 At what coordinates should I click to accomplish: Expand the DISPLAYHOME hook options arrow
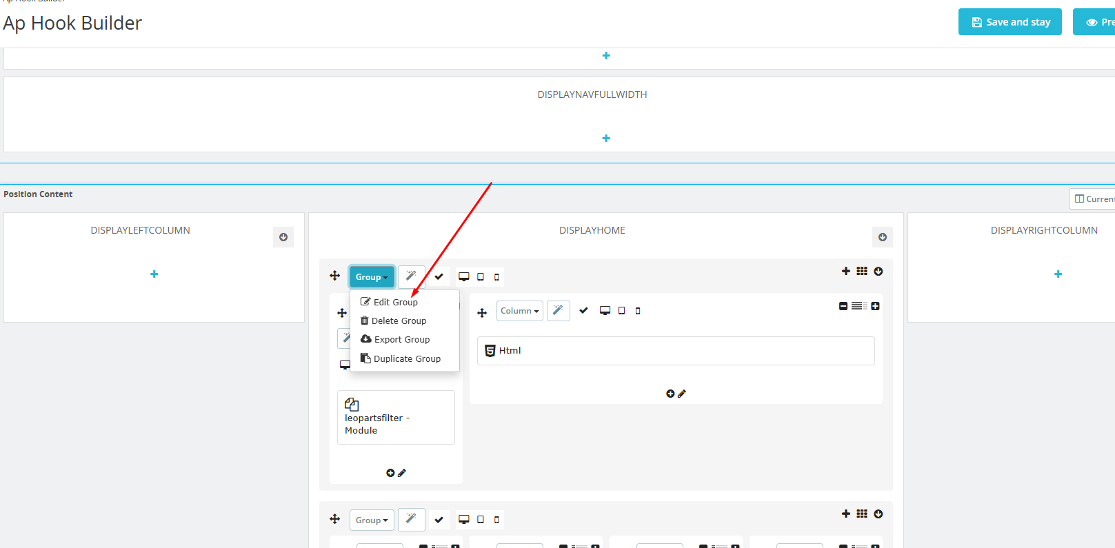(x=883, y=237)
